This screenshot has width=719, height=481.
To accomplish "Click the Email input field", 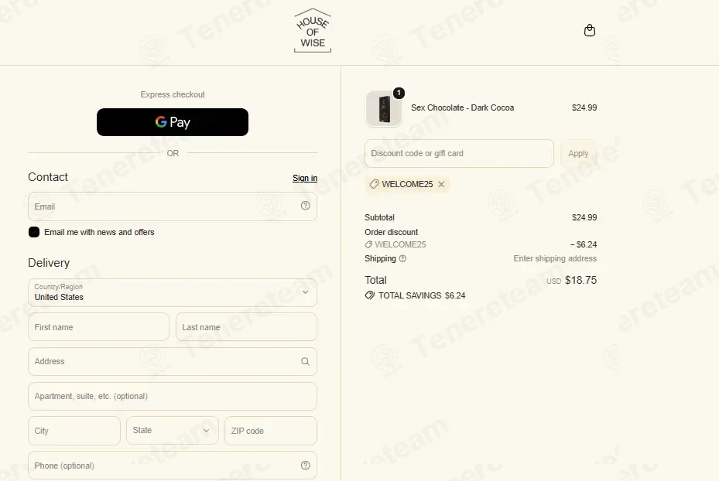I will pos(173,206).
